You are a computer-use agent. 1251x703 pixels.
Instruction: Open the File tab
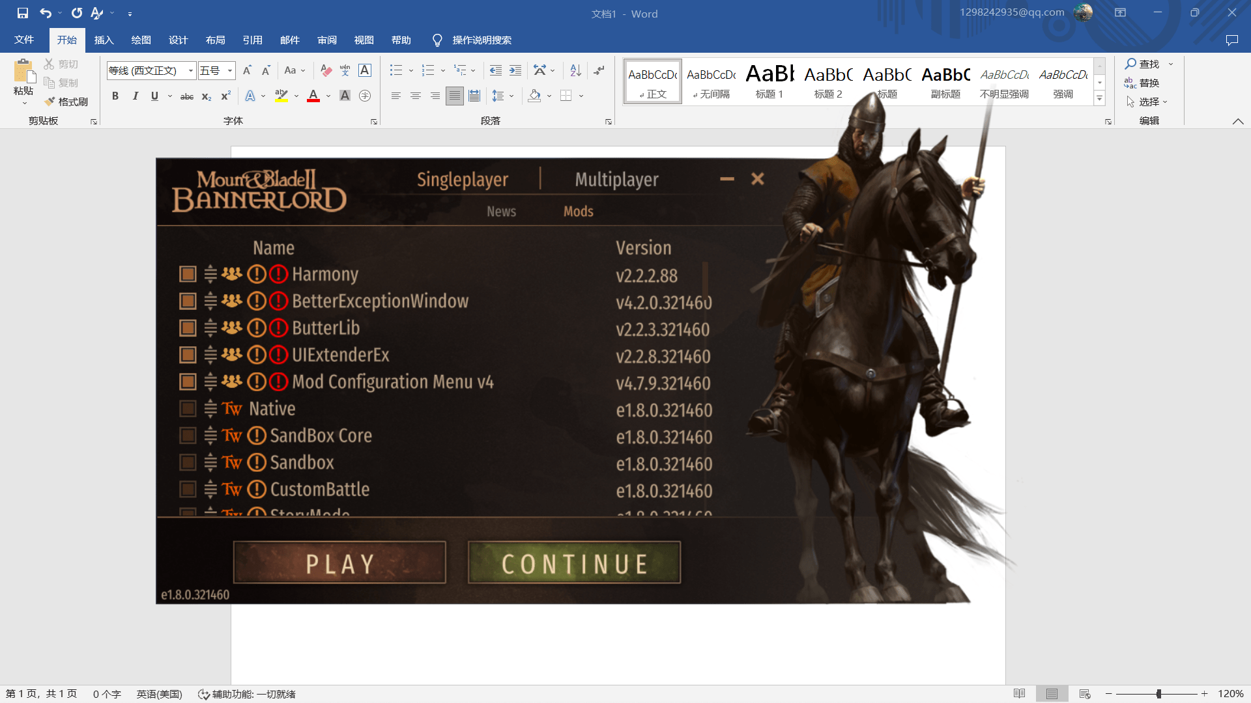coord(24,40)
